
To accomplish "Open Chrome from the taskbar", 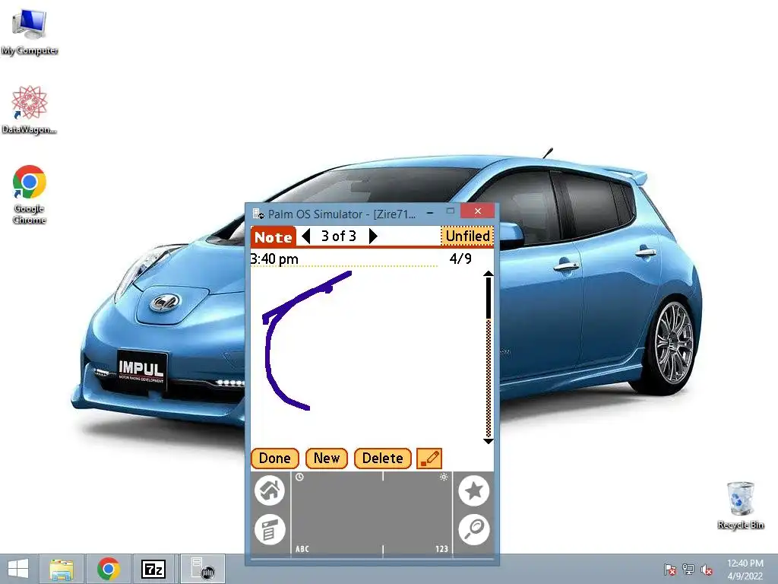I will [108, 569].
